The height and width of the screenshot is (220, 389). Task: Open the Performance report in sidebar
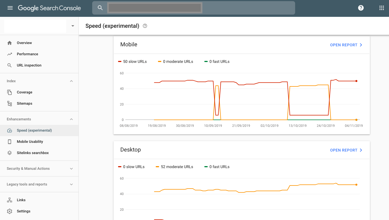pos(27,54)
